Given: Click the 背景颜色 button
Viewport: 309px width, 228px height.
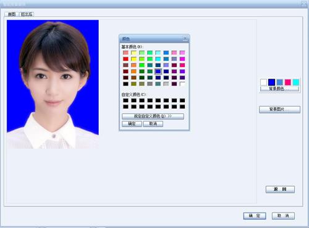Looking at the screenshot, I should pyautogui.click(x=279, y=89).
